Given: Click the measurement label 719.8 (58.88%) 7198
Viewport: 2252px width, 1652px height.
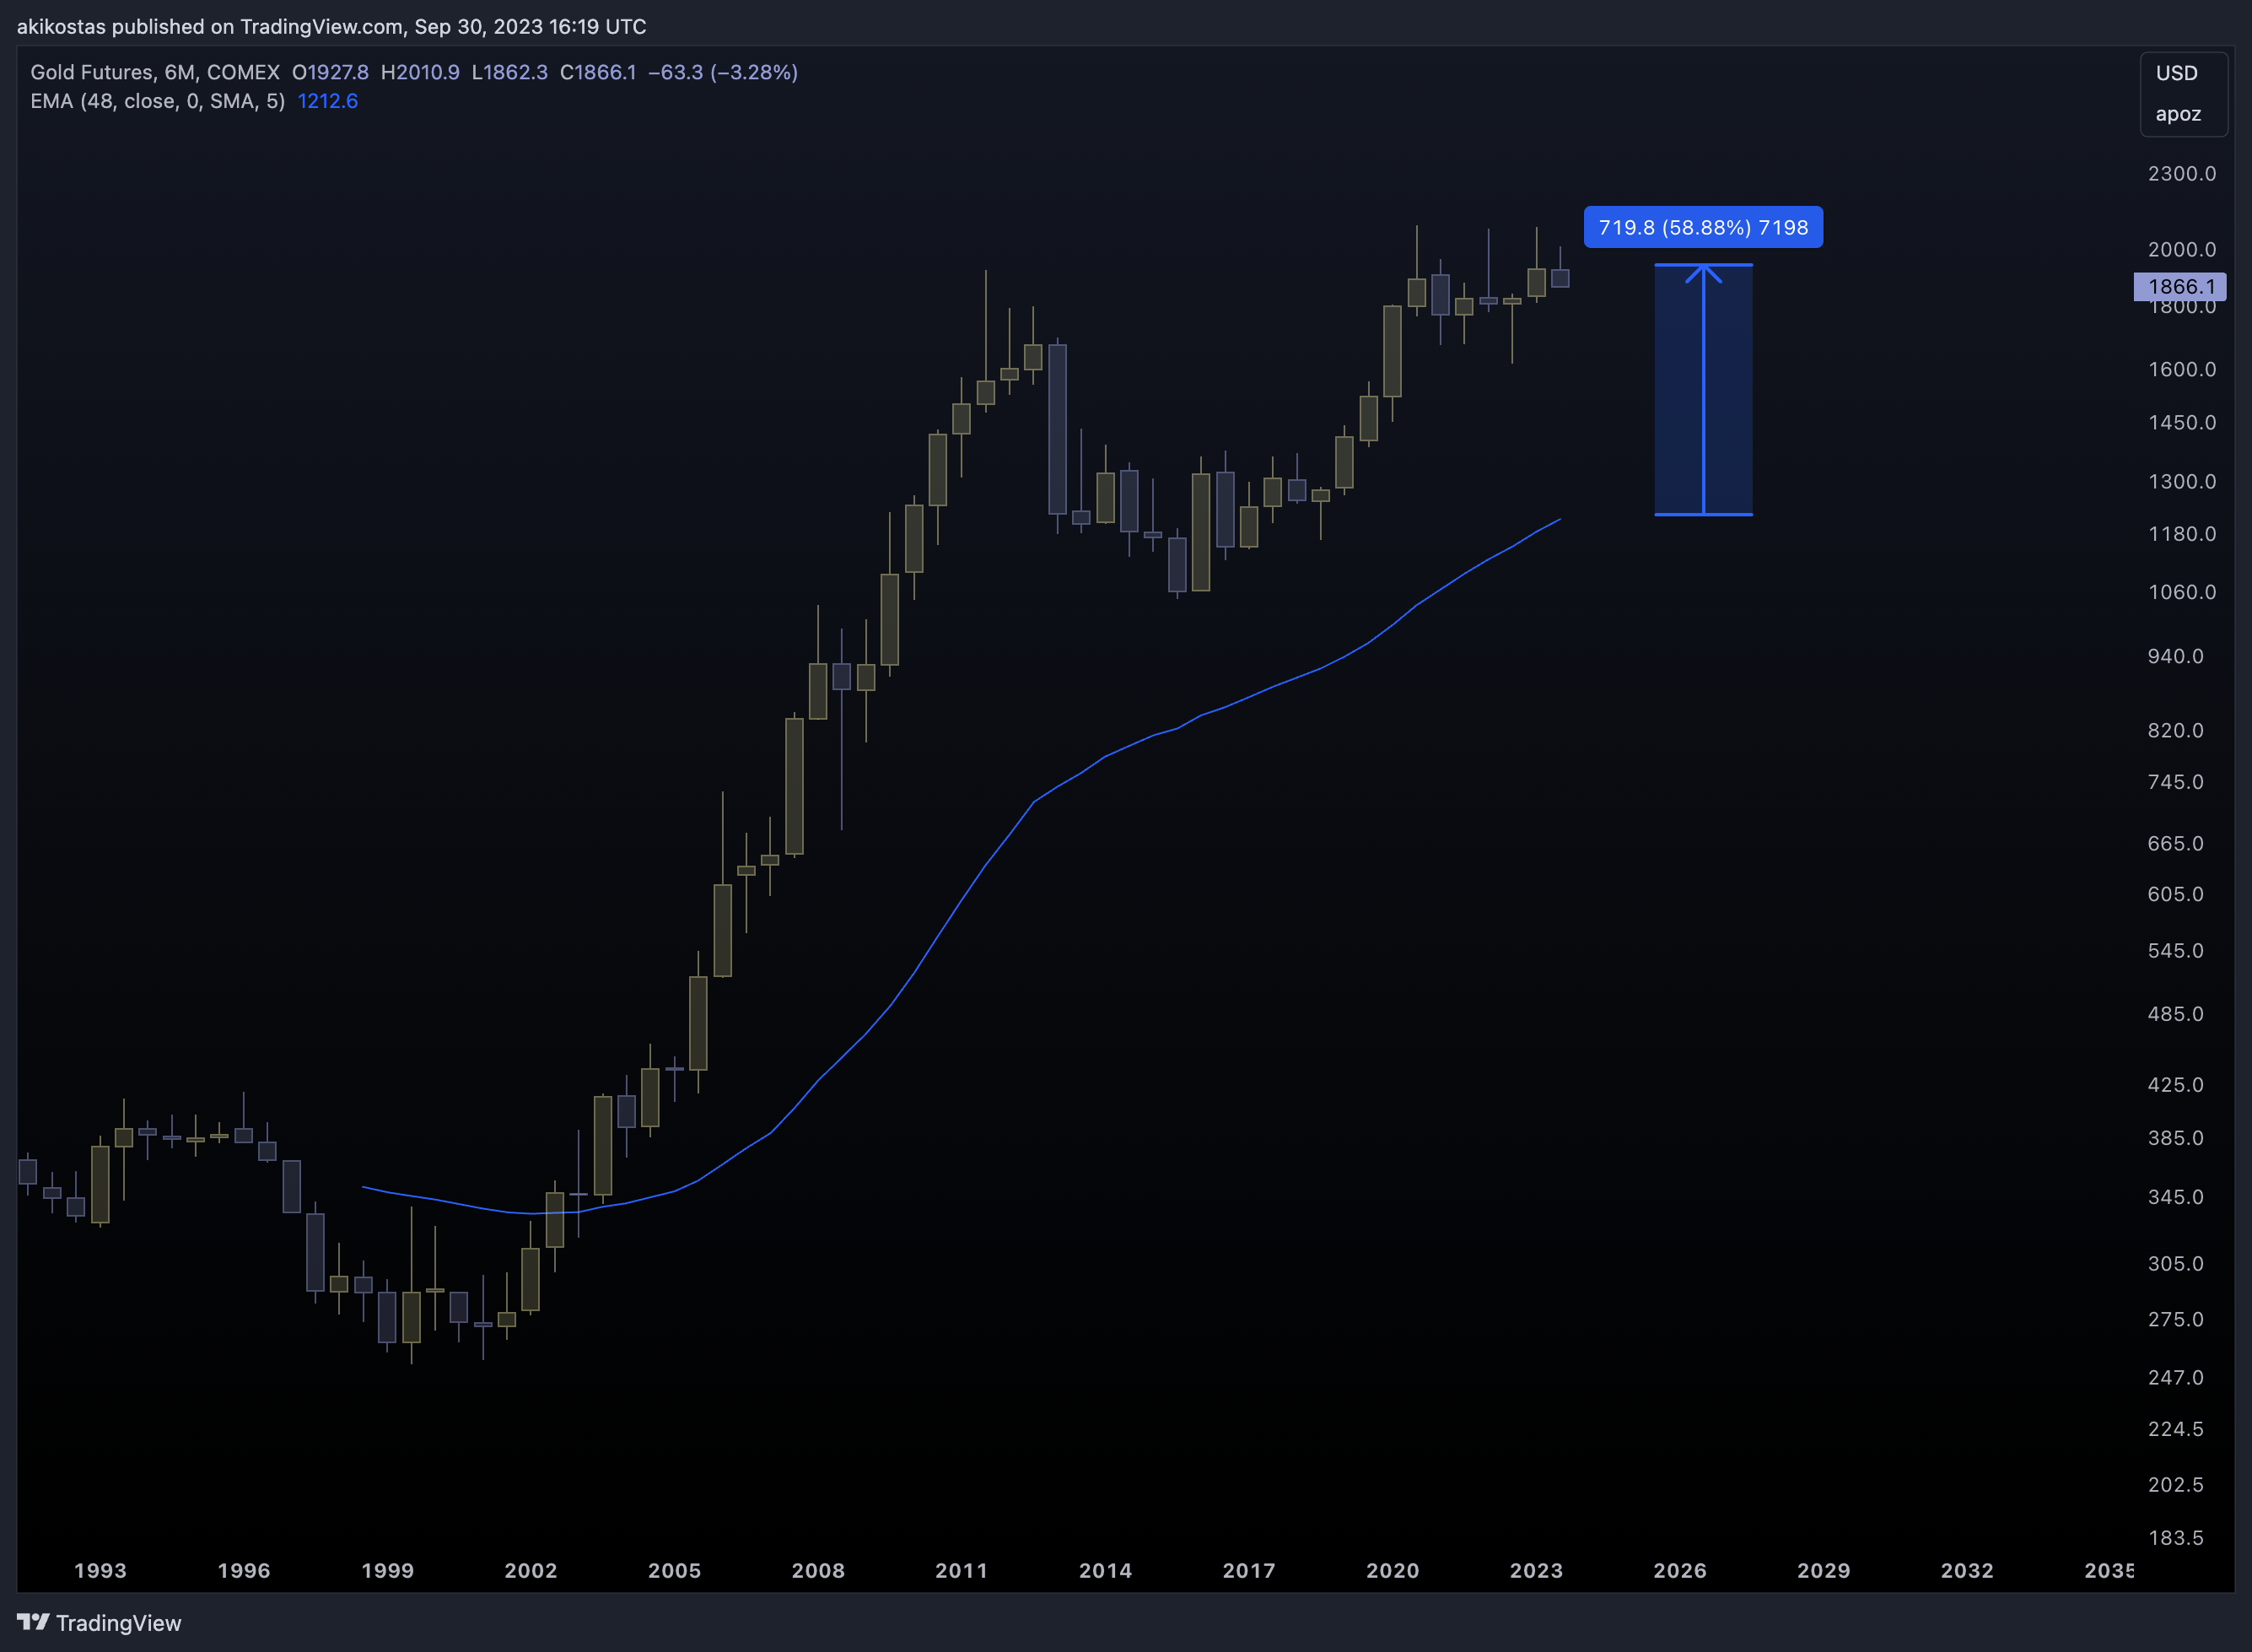Looking at the screenshot, I should pyautogui.click(x=1703, y=227).
